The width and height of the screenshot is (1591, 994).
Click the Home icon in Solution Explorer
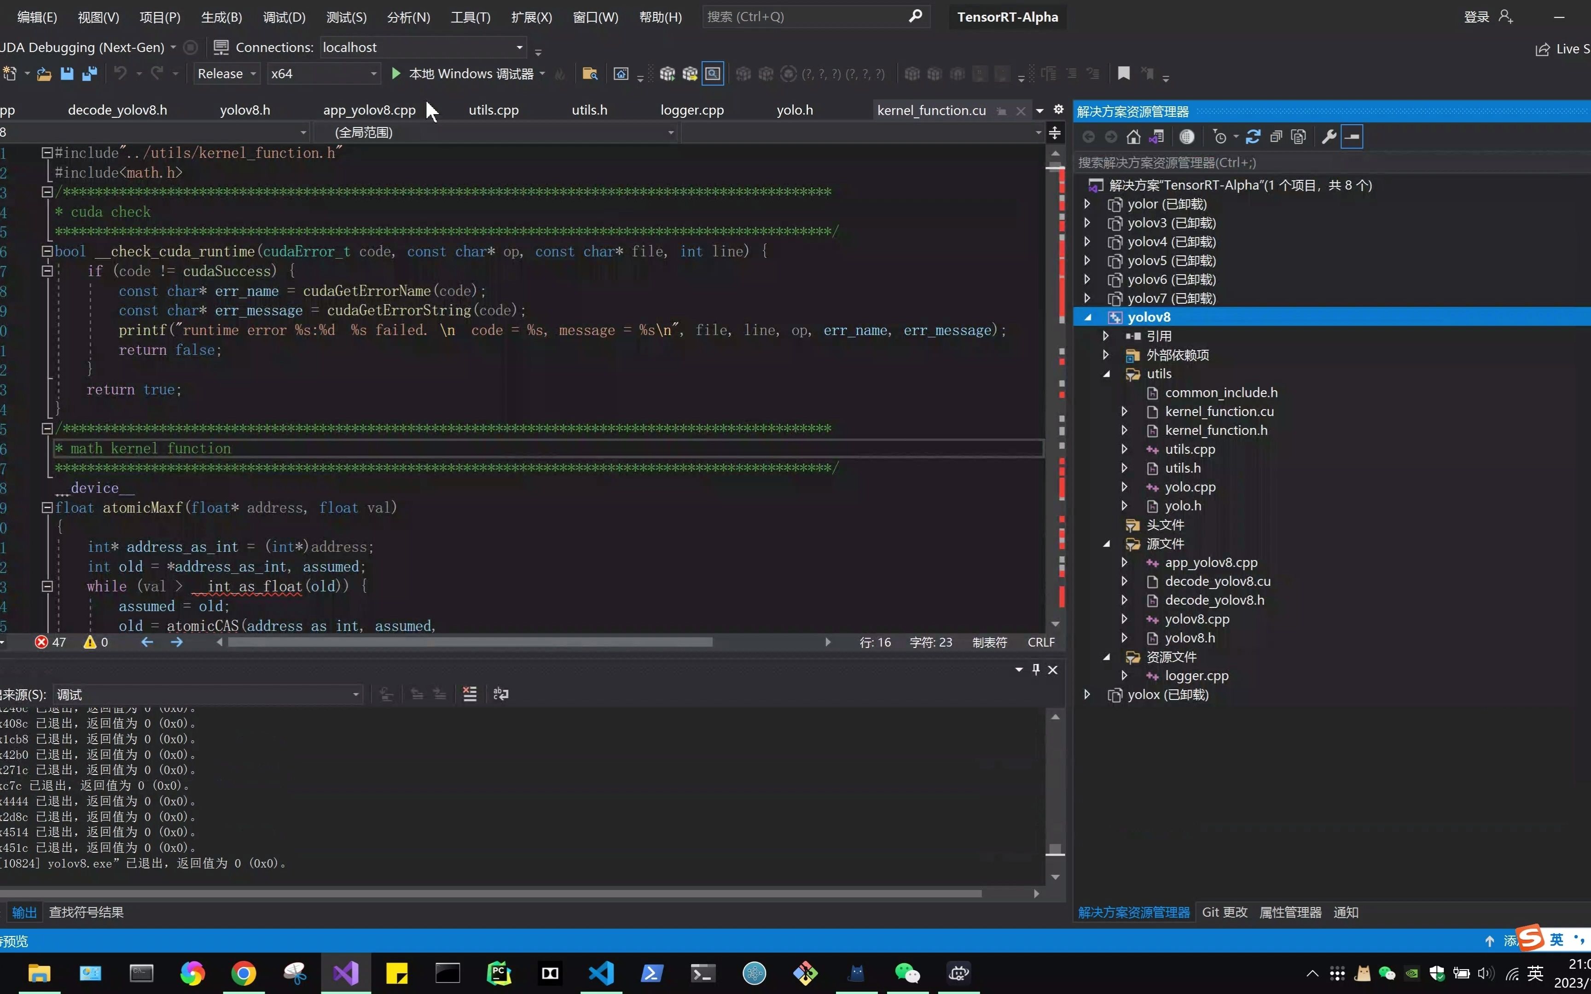pyautogui.click(x=1133, y=137)
